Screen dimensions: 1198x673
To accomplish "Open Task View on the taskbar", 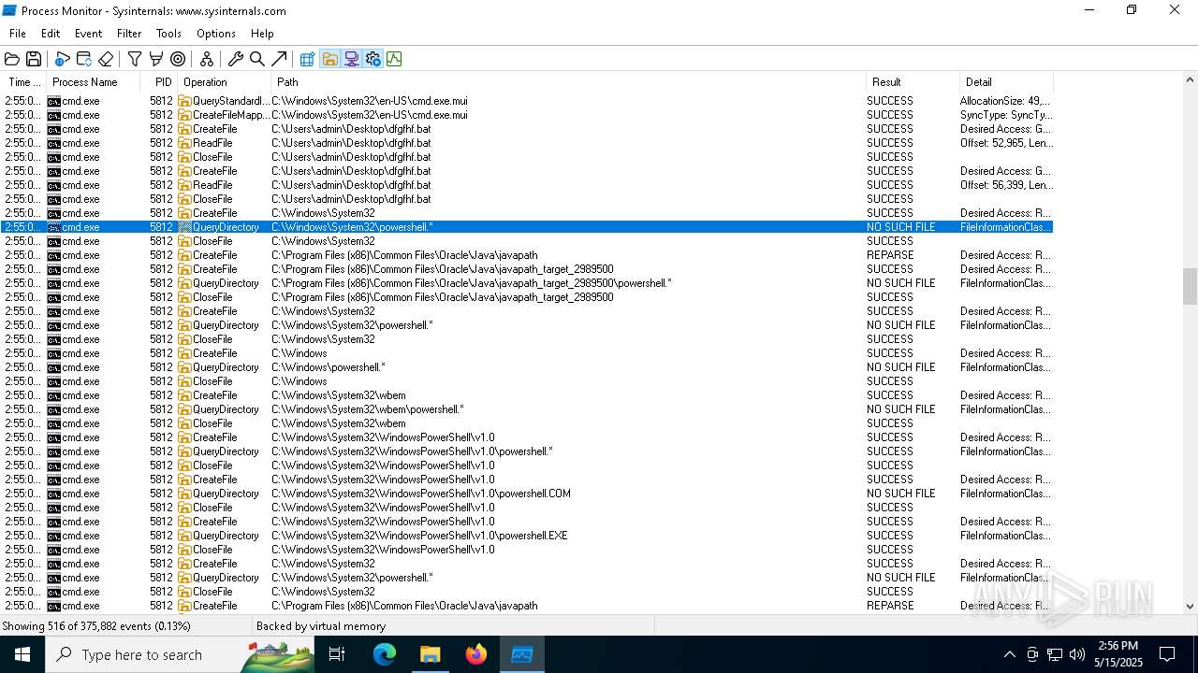I will [x=337, y=654].
